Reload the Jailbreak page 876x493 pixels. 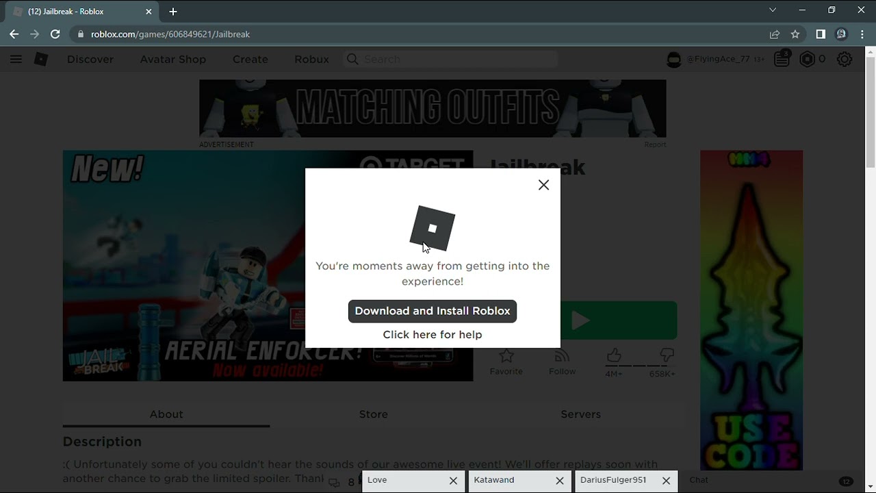tap(55, 34)
